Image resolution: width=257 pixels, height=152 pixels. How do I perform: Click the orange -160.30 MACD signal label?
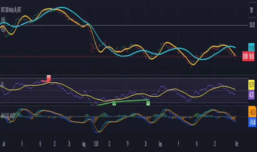coord(251,113)
